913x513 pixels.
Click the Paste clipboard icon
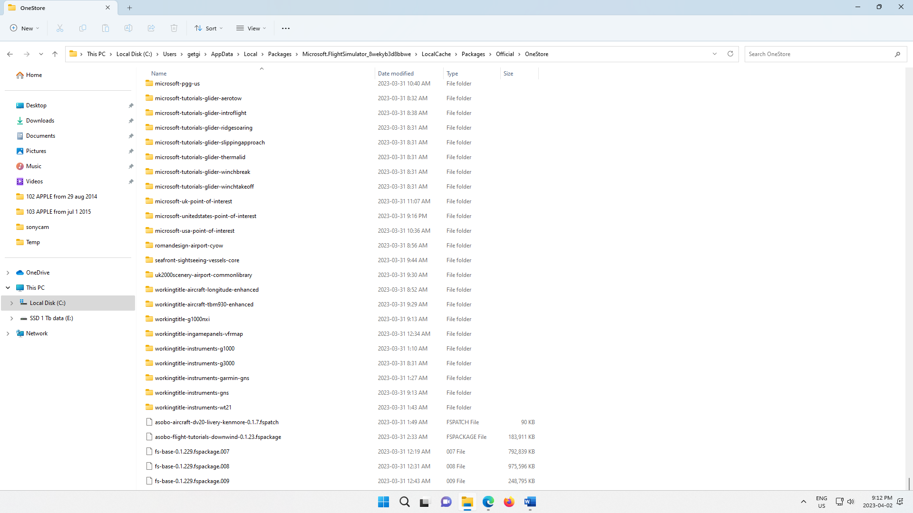[106, 28]
